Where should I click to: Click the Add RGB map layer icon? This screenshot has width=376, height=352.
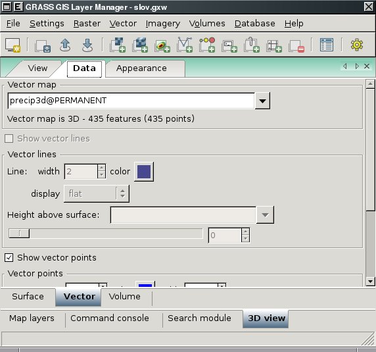(162, 45)
